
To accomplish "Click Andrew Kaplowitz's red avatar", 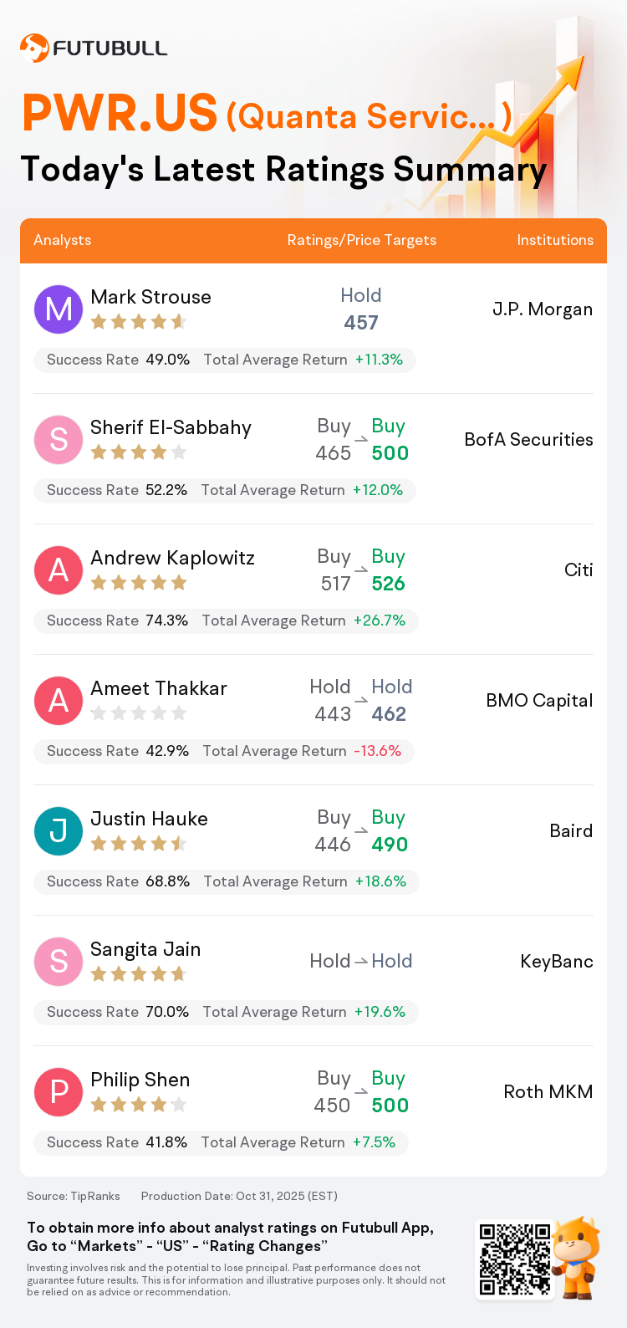I will pyautogui.click(x=59, y=570).
